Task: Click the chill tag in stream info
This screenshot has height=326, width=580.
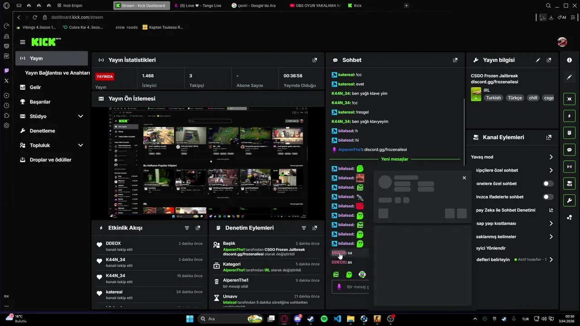Action: tap(533, 98)
